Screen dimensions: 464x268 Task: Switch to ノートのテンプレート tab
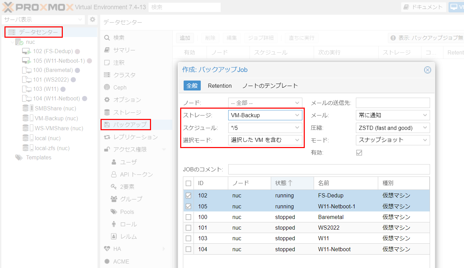click(270, 86)
